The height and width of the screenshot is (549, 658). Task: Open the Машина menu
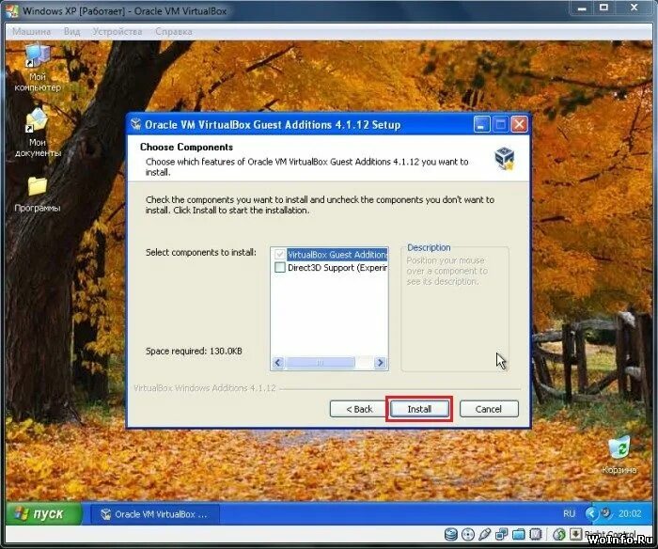(x=31, y=31)
